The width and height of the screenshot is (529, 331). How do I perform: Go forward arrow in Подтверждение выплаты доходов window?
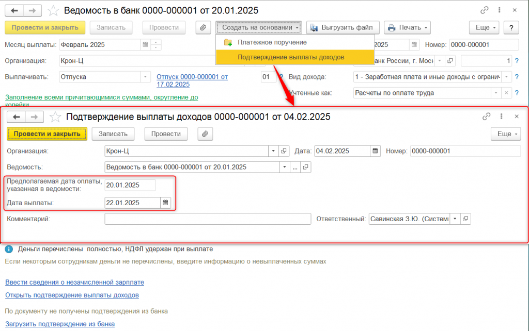(35, 117)
